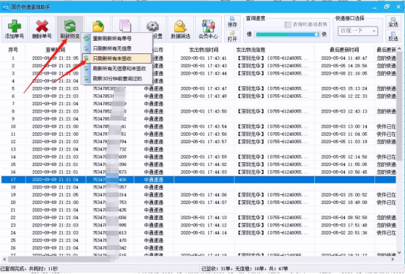
Task: Choose 刷新所有无信息和未签收 menu entry
Action: coord(116,68)
